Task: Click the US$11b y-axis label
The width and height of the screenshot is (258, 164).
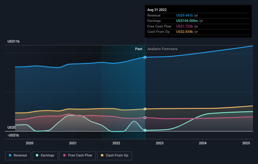Action: click(14, 42)
